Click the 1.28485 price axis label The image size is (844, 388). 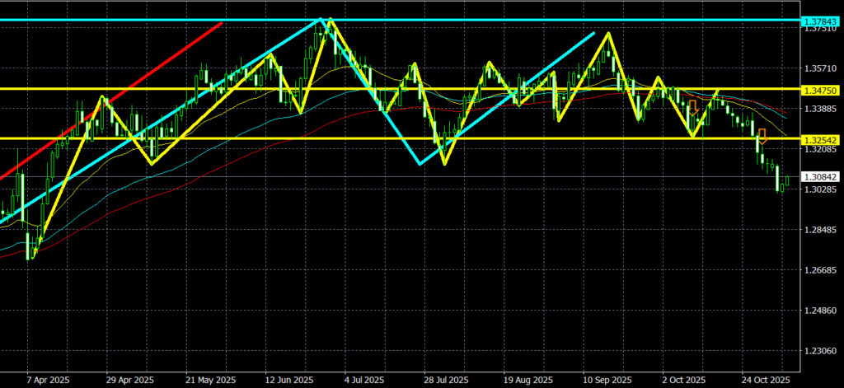818,230
